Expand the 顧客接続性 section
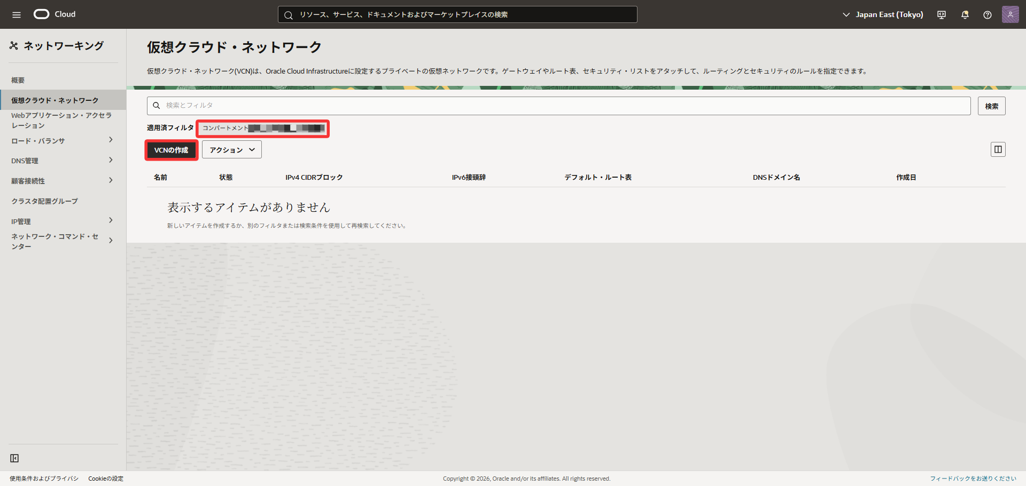Image resolution: width=1026 pixels, height=486 pixels. point(111,180)
